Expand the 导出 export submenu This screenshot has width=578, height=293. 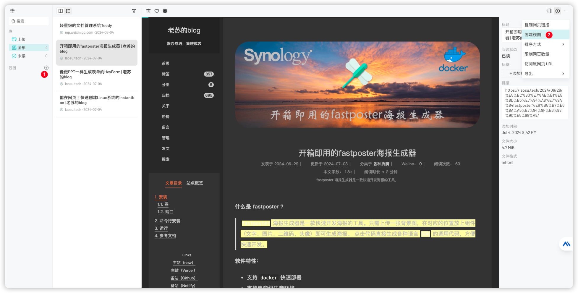(x=545, y=74)
